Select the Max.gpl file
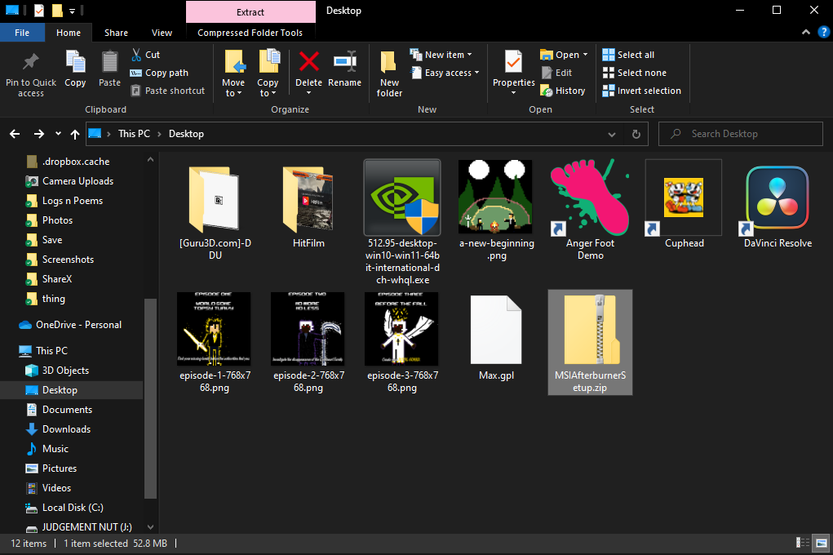833x555 pixels. tap(496, 337)
